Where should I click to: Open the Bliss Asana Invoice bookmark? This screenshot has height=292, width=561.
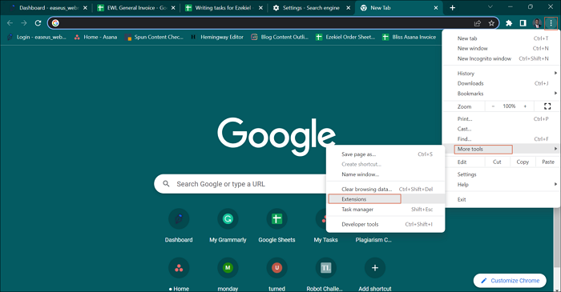pyautogui.click(x=410, y=37)
